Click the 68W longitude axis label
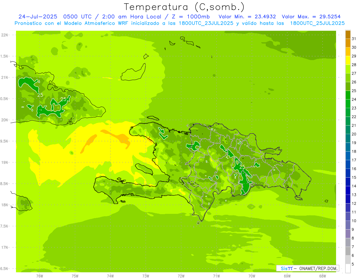Viewport: 362px width, 280px height. pos(322,276)
